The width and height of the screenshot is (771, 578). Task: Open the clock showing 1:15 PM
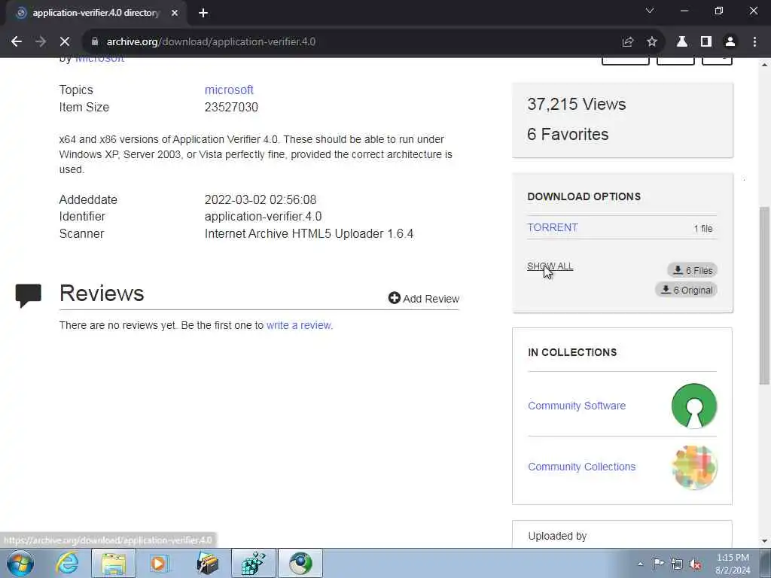[733, 564]
